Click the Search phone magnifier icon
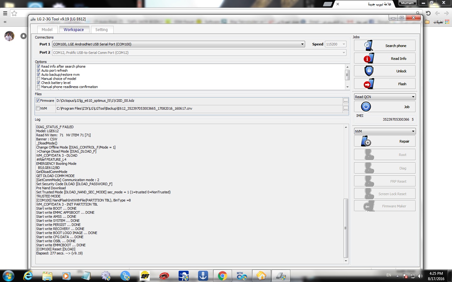This screenshot has width=452, height=282. click(369, 46)
